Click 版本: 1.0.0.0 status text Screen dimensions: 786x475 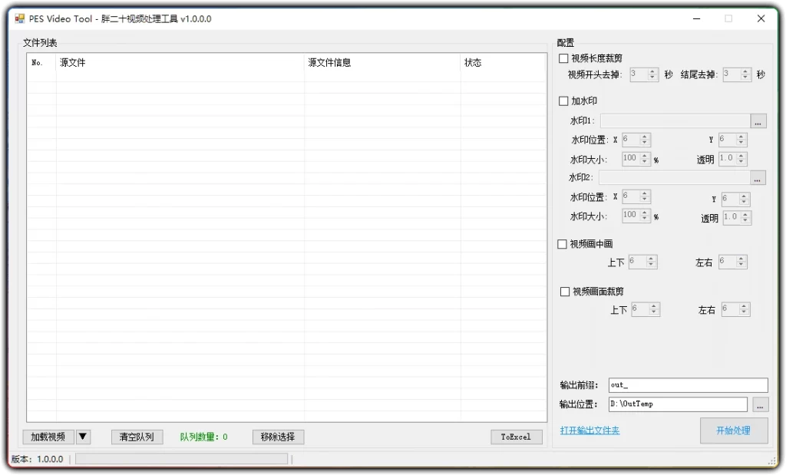[x=38, y=459]
